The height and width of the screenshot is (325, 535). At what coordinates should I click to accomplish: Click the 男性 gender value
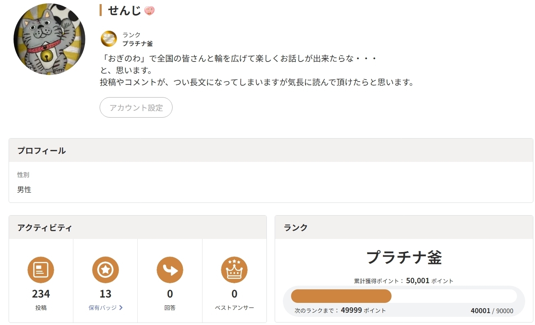(x=24, y=190)
